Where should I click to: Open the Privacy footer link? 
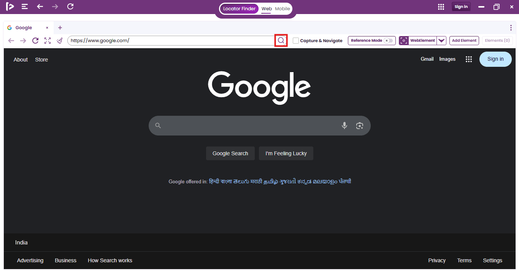pyautogui.click(x=437, y=260)
